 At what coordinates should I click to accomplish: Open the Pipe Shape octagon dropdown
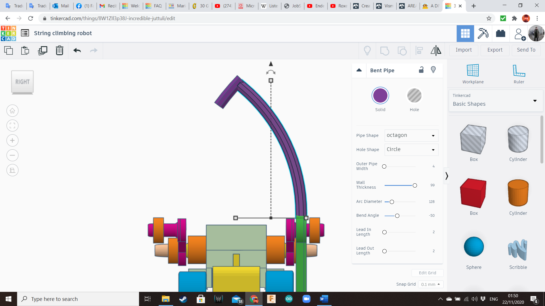point(411,135)
